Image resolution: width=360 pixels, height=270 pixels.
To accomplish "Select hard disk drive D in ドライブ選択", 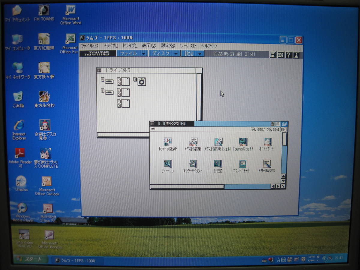I will point(123,81).
